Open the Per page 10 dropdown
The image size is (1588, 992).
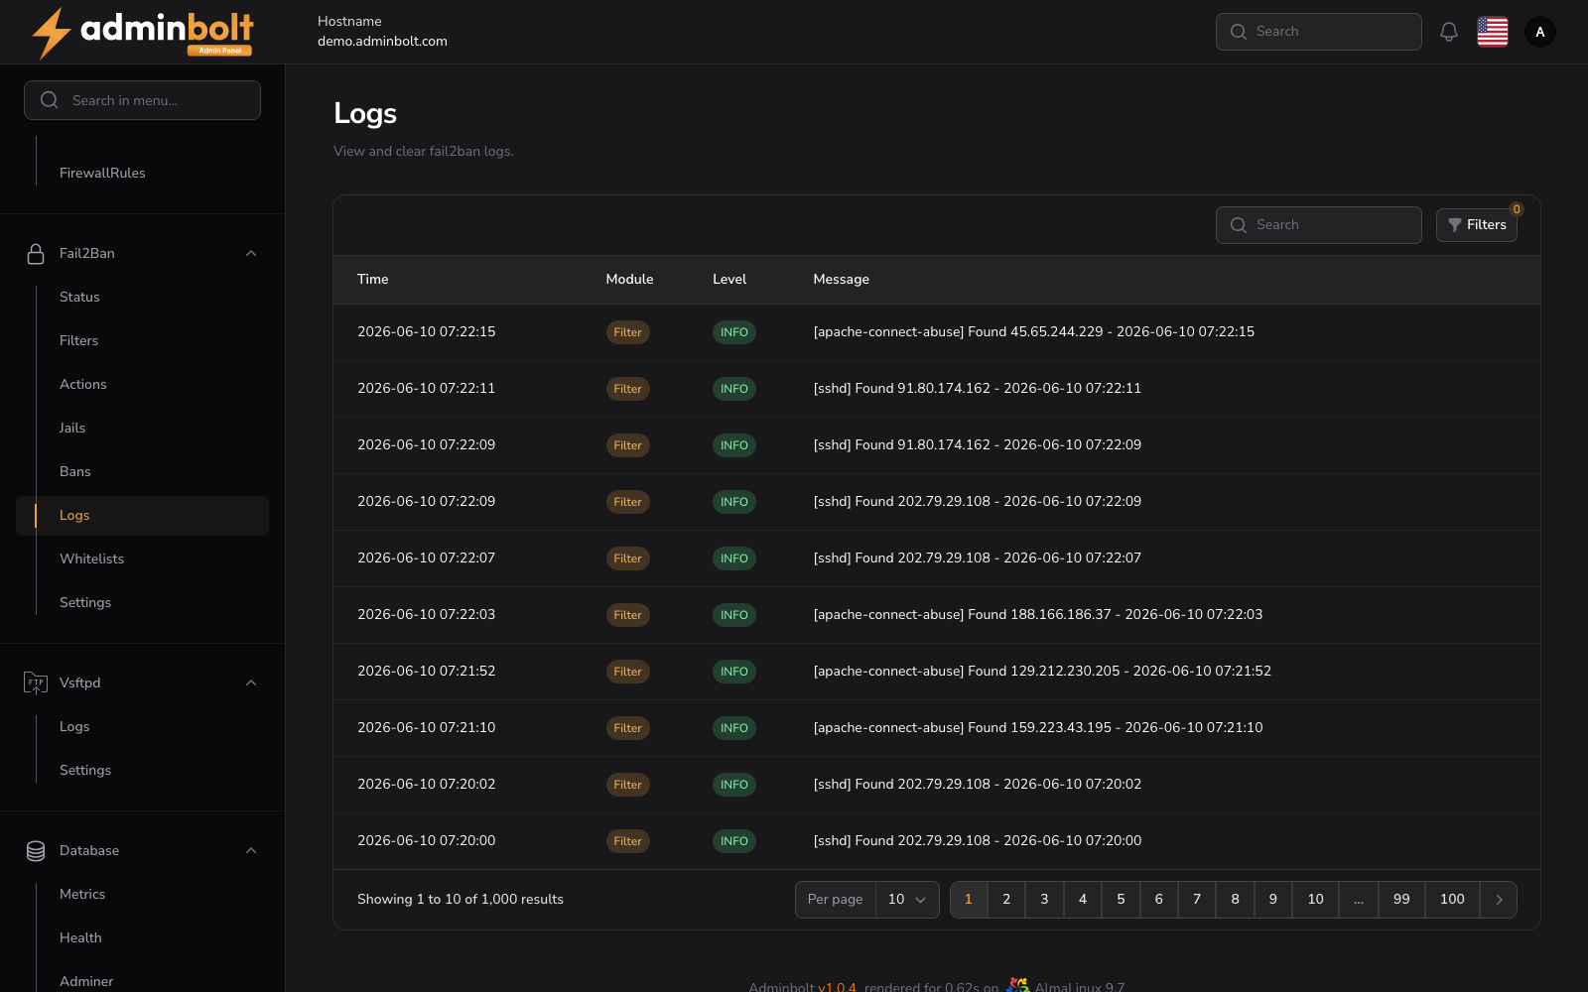(907, 900)
